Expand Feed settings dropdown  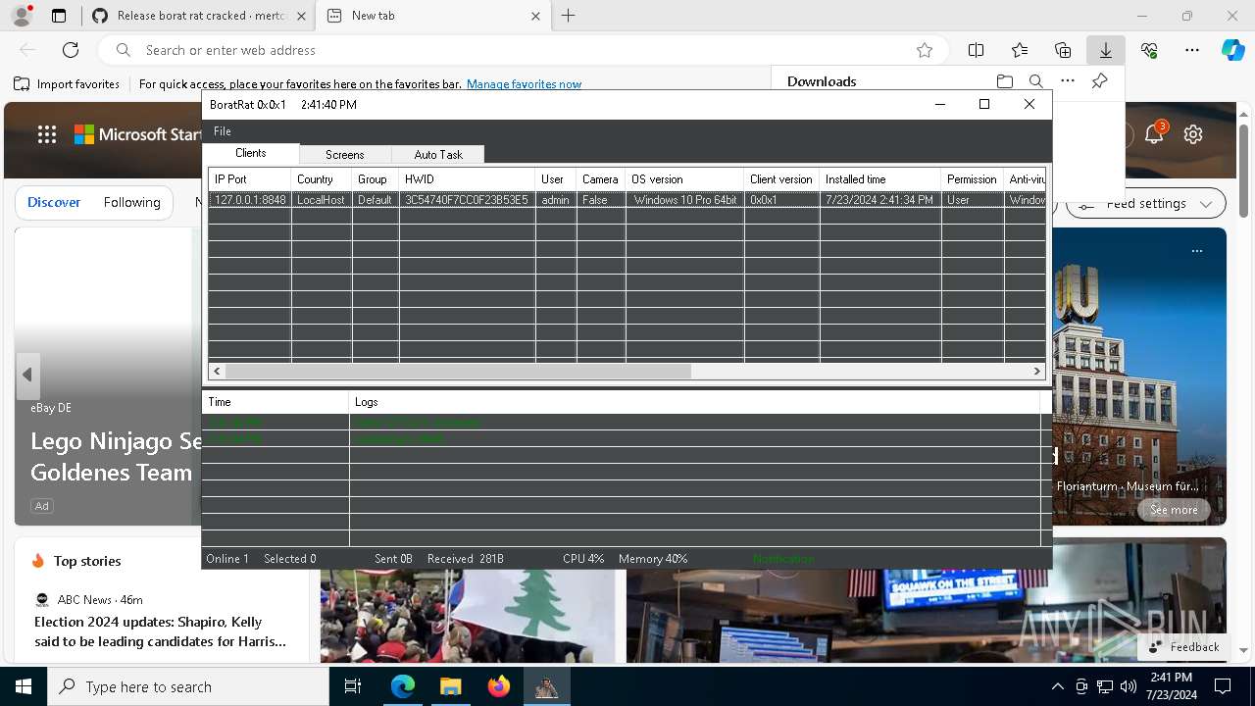(x=1146, y=204)
